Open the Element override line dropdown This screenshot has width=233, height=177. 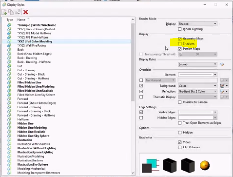pyautogui.click(x=197, y=75)
